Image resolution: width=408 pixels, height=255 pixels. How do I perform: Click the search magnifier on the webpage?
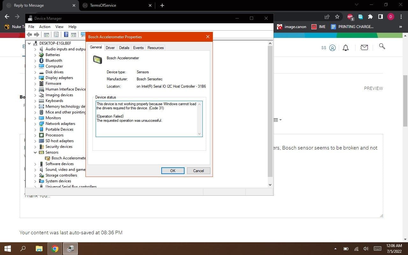tap(382, 47)
